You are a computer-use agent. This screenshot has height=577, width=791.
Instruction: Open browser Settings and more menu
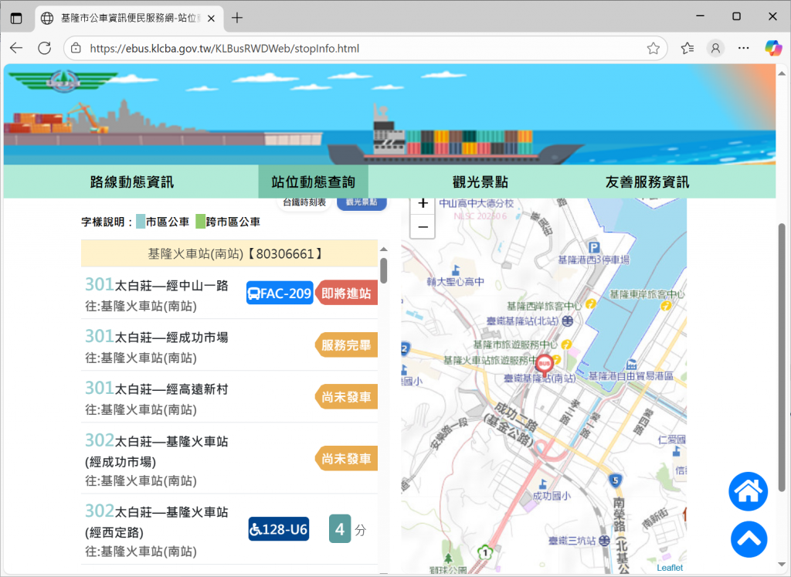(744, 49)
